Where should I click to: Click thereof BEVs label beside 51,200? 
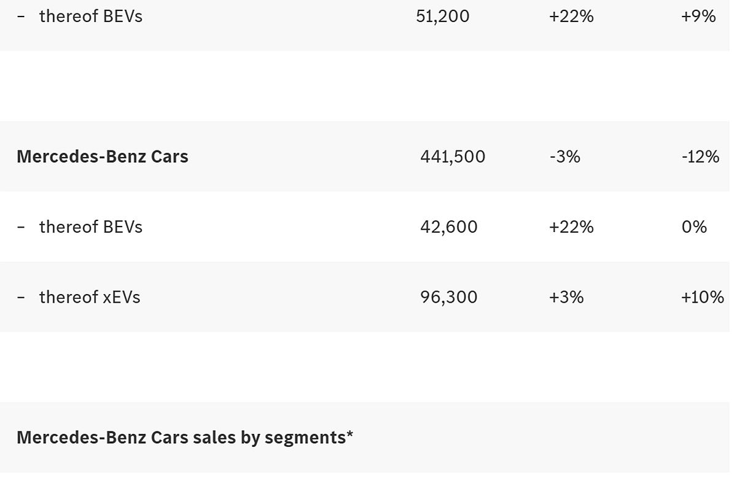pos(90,16)
